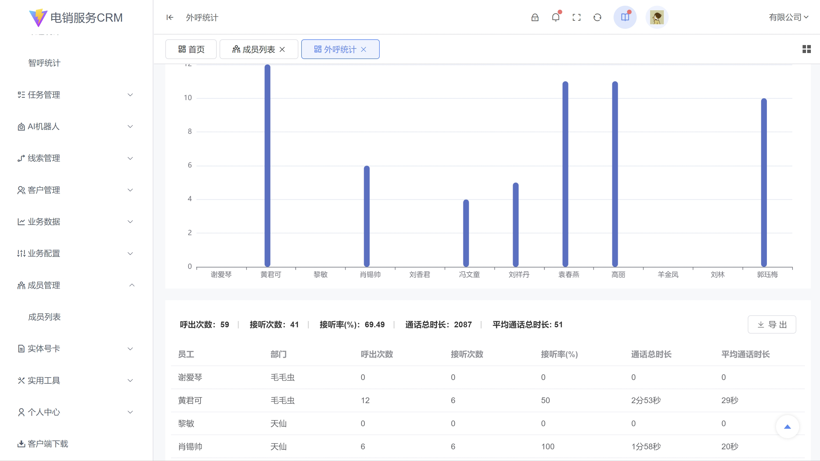Open the user avatar menu
This screenshot has height=461, width=820.
point(657,17)
